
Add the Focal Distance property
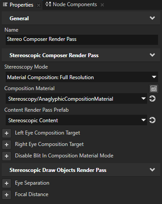click(7, 195)
